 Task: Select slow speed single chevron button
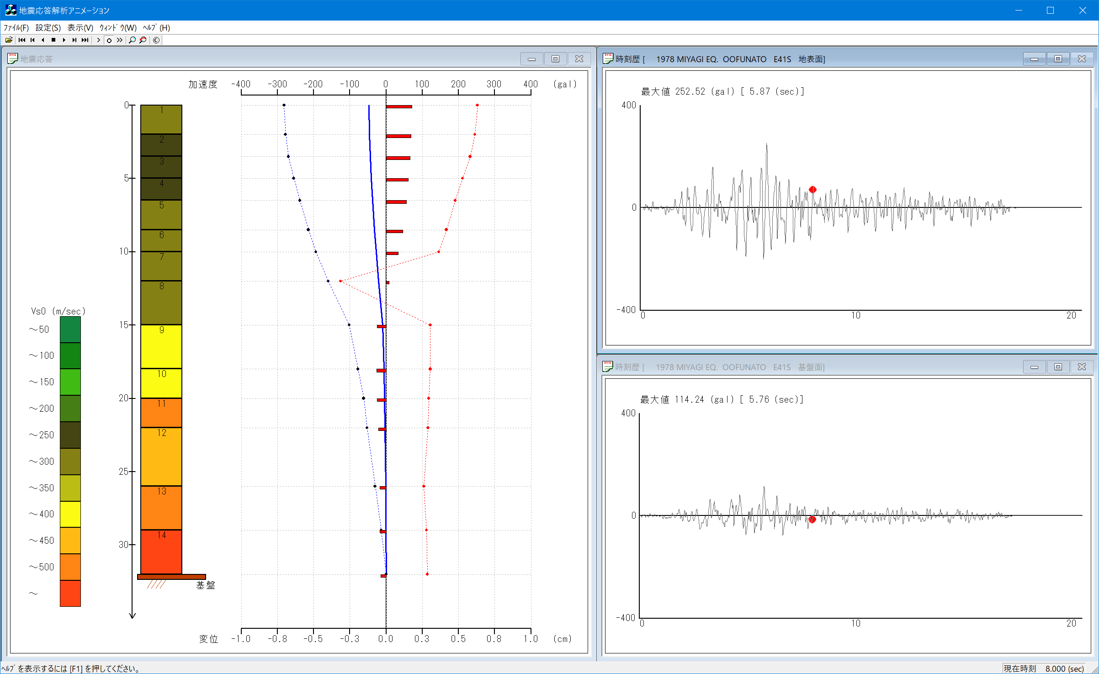[x=99, y=40]
